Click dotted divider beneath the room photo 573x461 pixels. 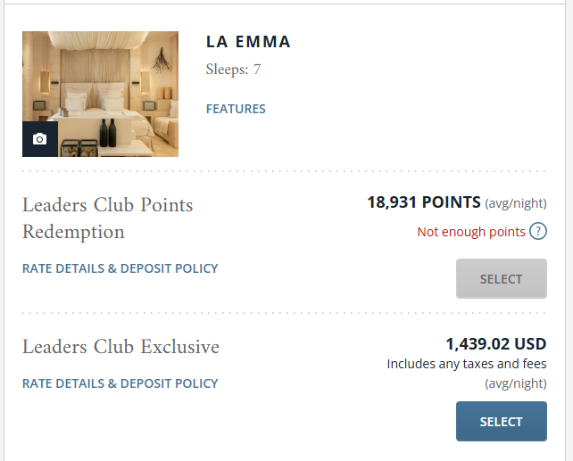(x=285, y=171)
